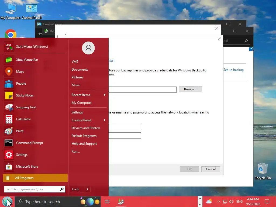Close the network location dialog
276x207 pixels.
219,39
